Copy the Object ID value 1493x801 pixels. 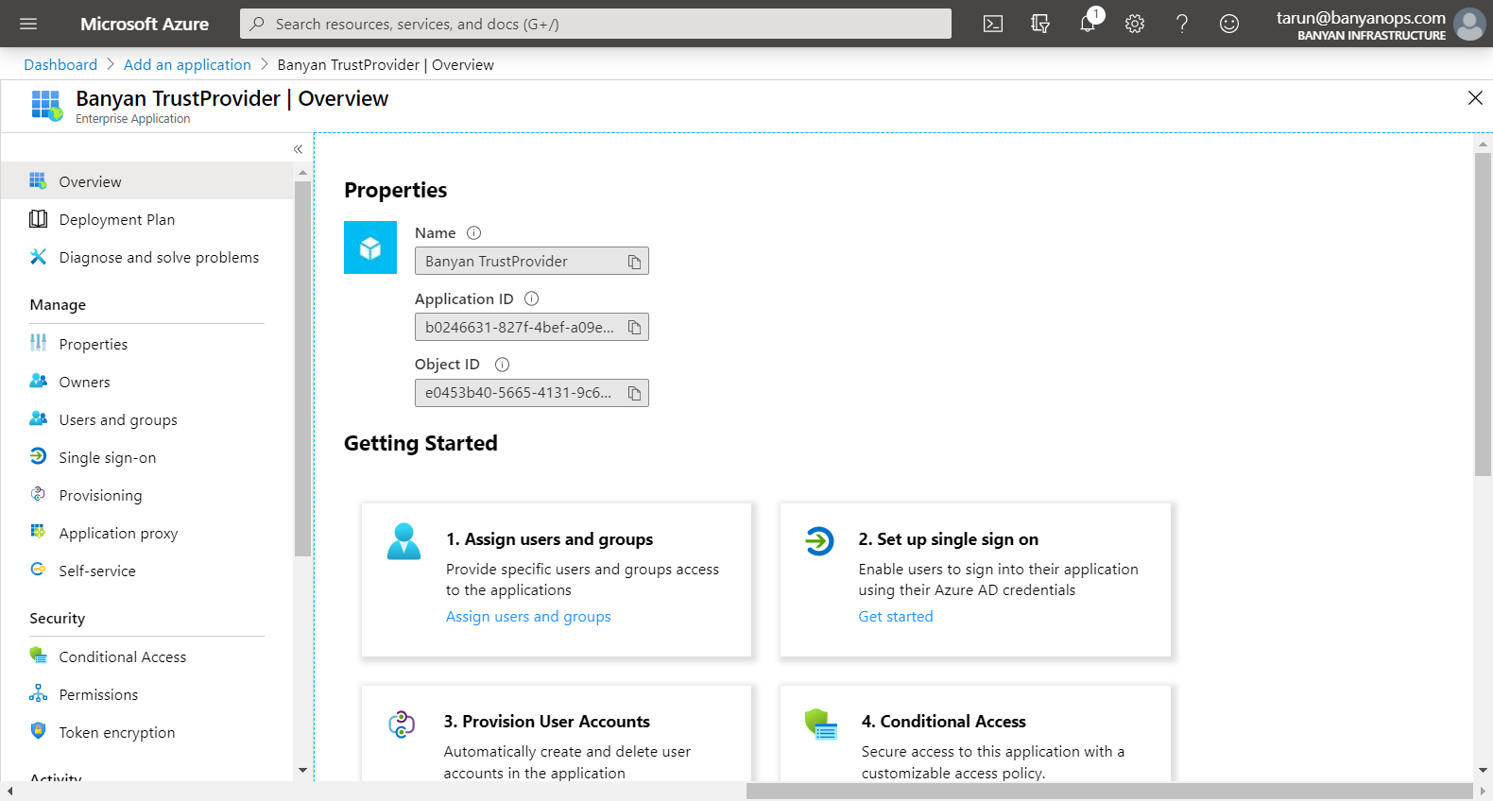[x=635, y=393]
